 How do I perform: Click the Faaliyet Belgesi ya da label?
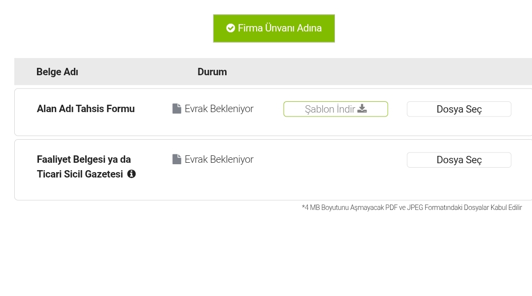[84, 159]
